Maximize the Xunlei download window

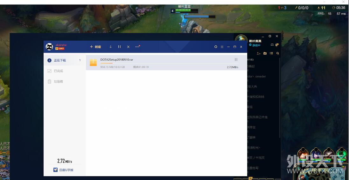click(x=234, y=47)
